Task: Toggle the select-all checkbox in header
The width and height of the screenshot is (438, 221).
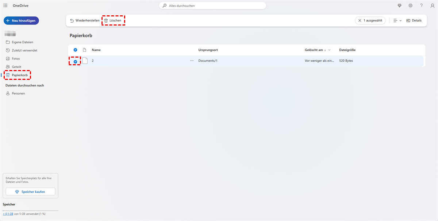Action: pos(76,50)
